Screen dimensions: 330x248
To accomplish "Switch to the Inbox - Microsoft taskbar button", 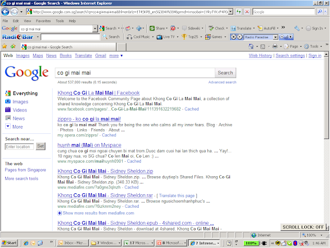I will (x=73, y=243).
